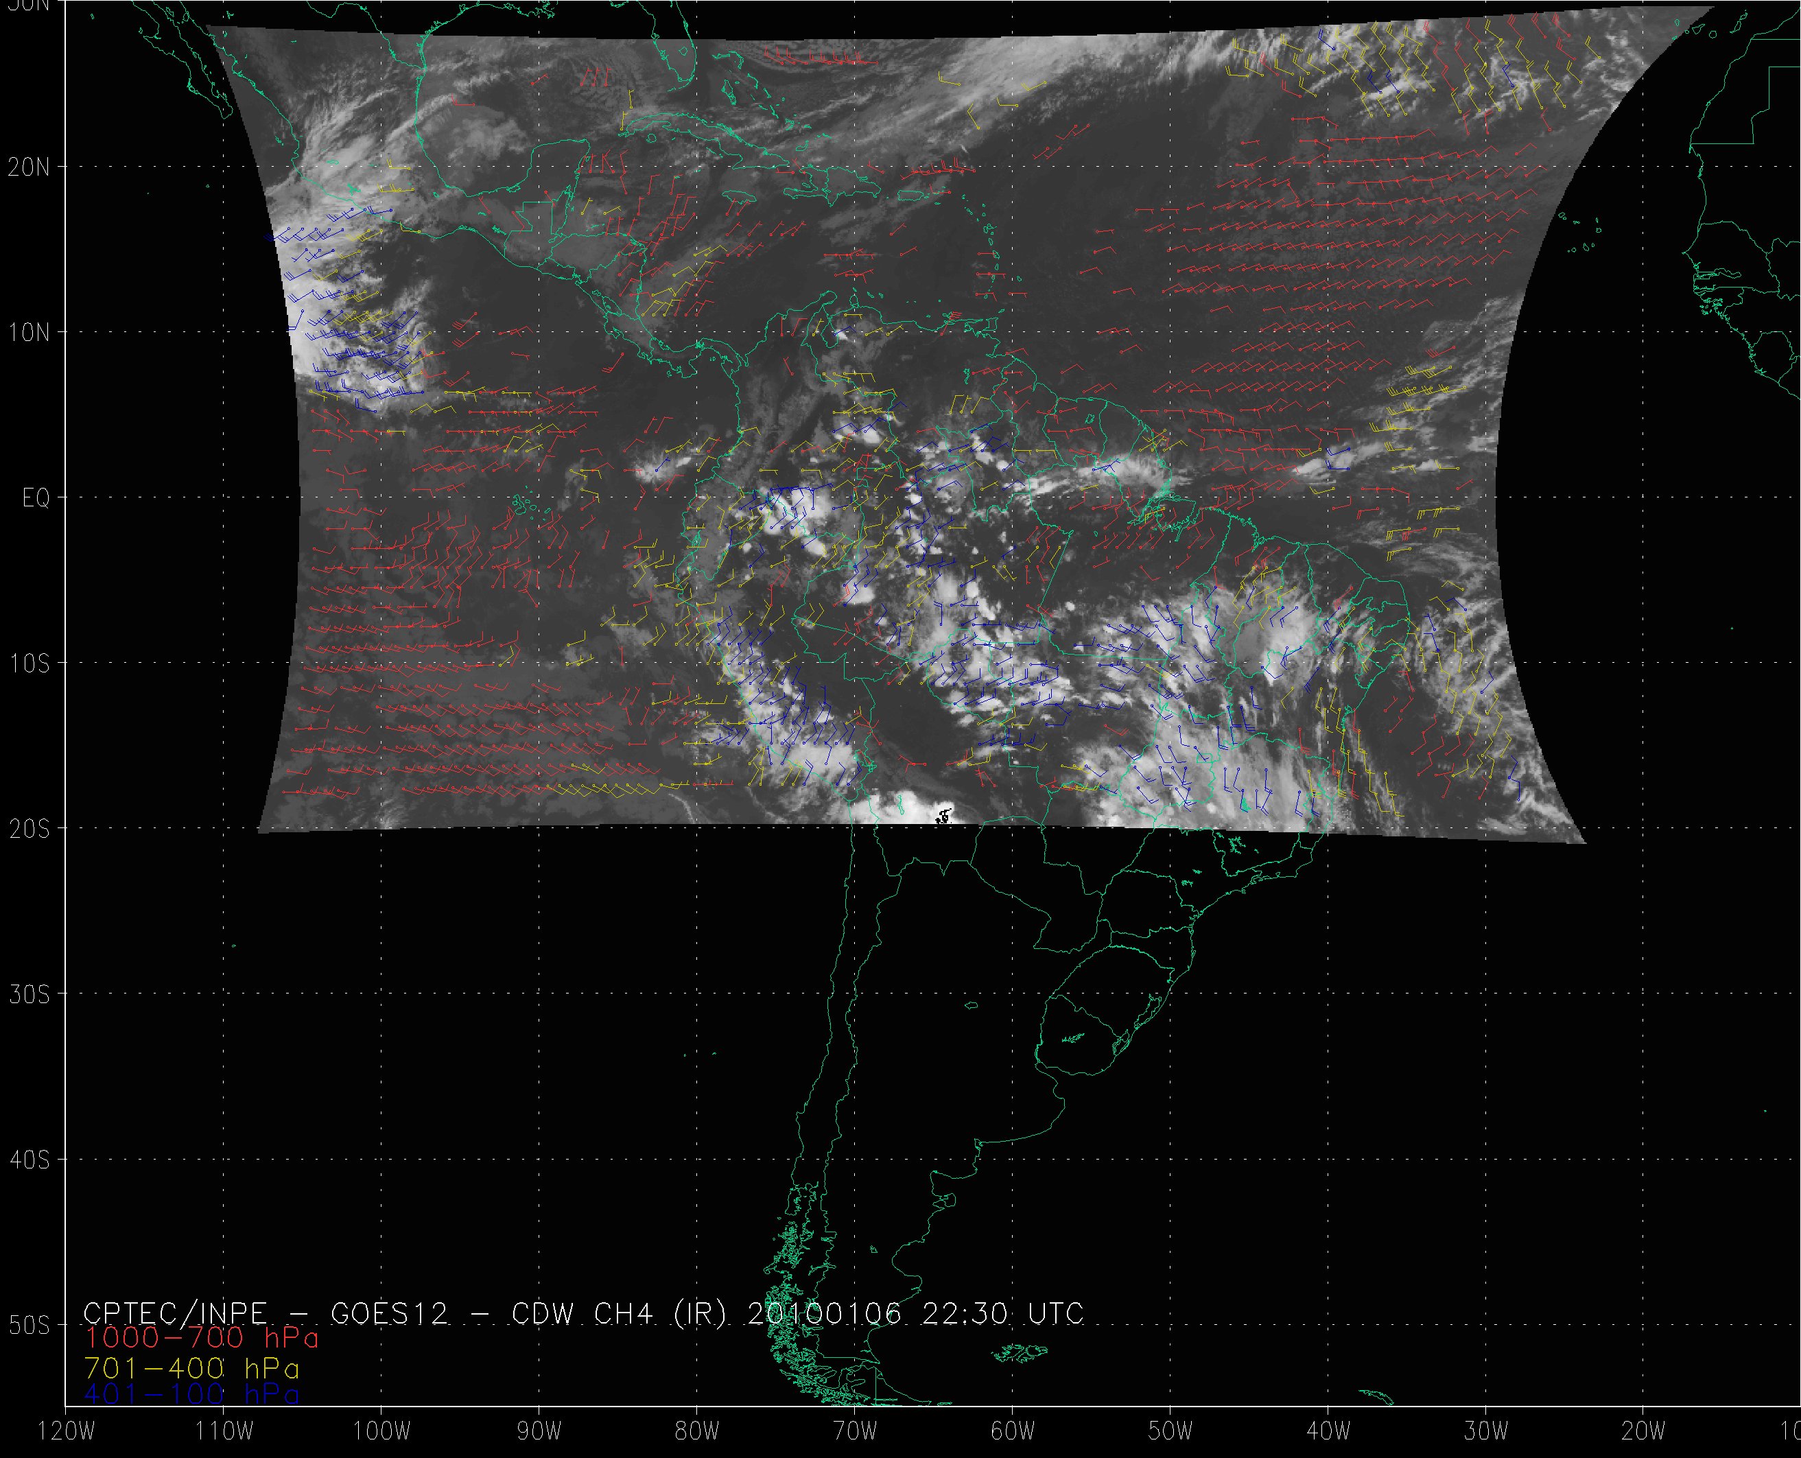Click the blue 401-100 hPa legend label
1801x1458 pixels.
point(192,1394)
